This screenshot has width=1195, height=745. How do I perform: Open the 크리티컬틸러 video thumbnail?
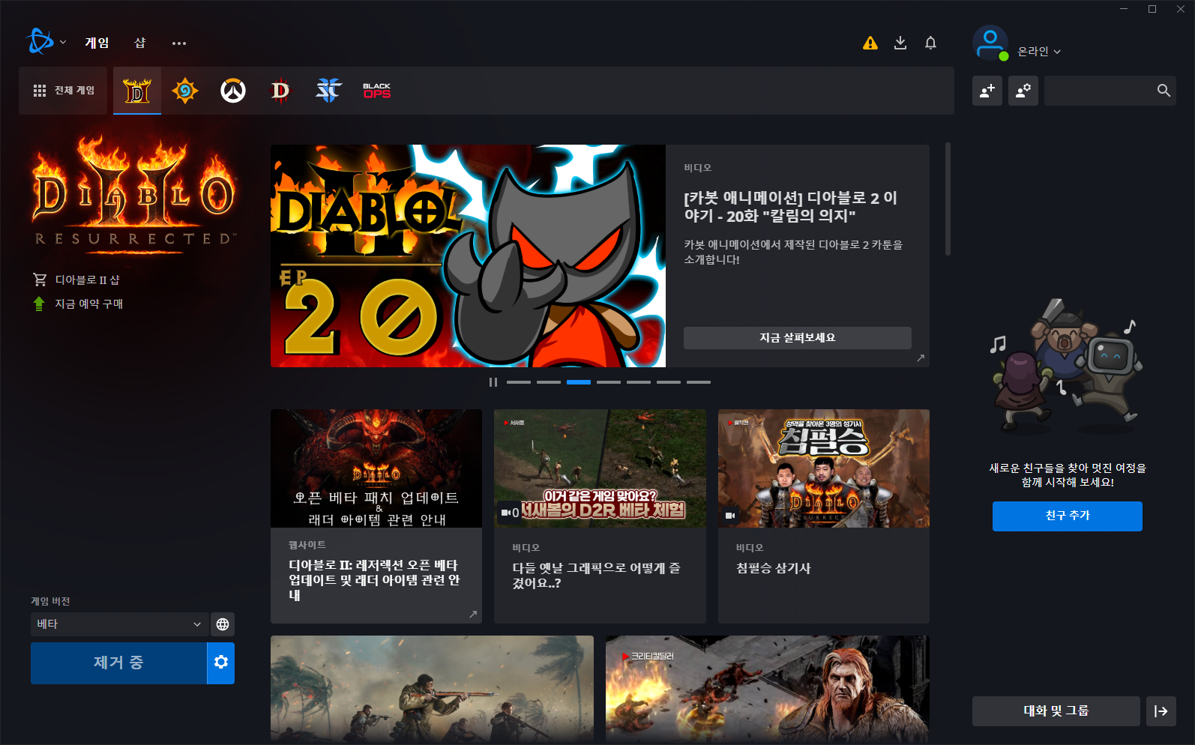(768, 690)
